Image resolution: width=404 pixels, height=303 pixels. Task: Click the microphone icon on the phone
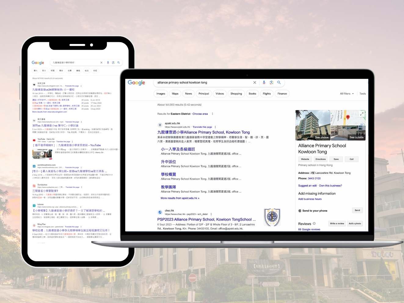pos(108,63)
